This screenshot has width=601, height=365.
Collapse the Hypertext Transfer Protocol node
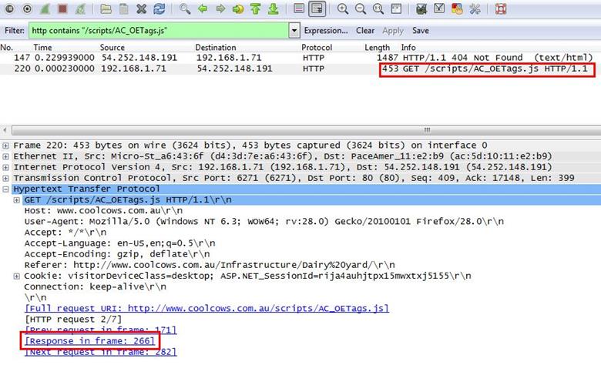[7, 189]
